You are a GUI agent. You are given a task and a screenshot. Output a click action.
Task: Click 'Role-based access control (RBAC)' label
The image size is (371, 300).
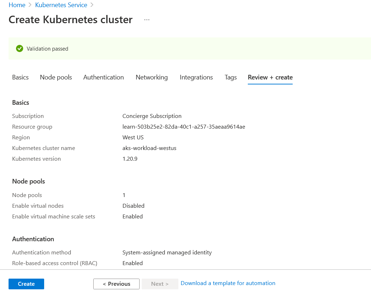point(55,263)
